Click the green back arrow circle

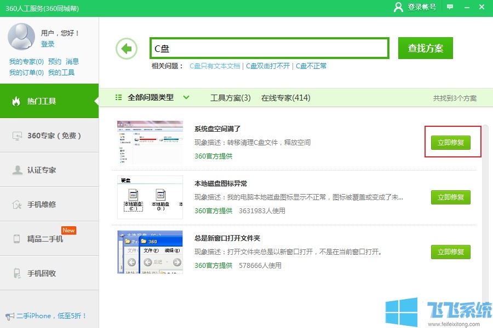126,49
